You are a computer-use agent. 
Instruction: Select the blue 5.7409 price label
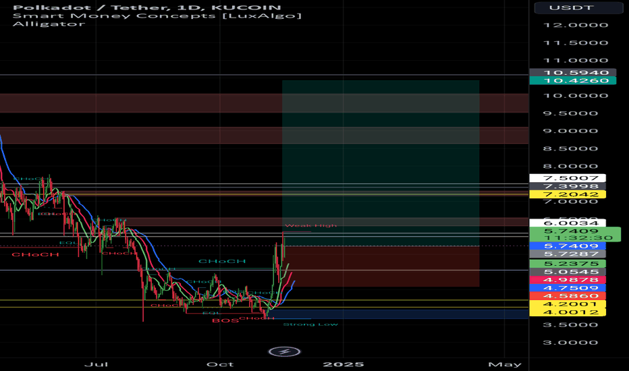coord(568,246)
